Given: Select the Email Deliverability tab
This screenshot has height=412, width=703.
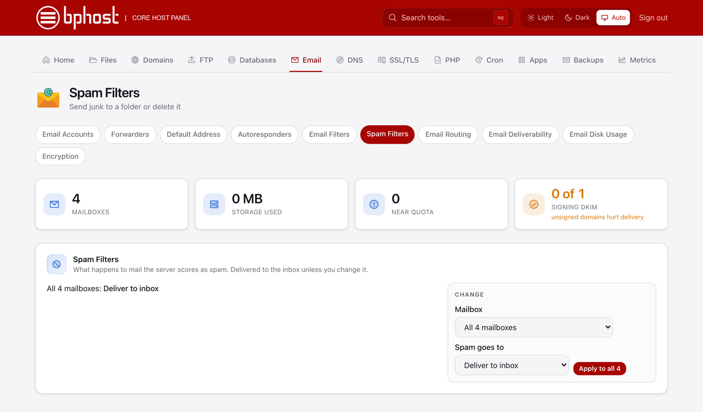Looking at the screenshot, I should [x=520, y=134].
